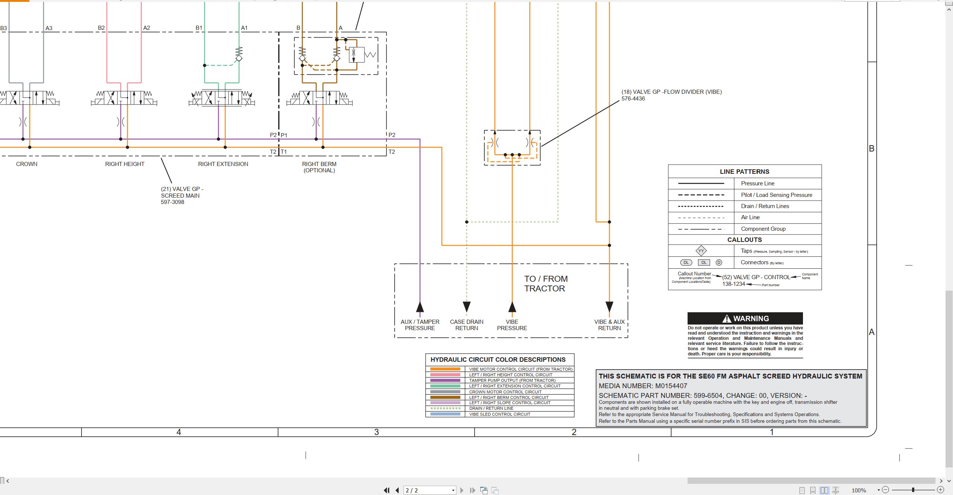This screenshot has width=953, height=495.
Task: Click the 'LINE PATTERNS' heading
Action: [x=745, y=172]
